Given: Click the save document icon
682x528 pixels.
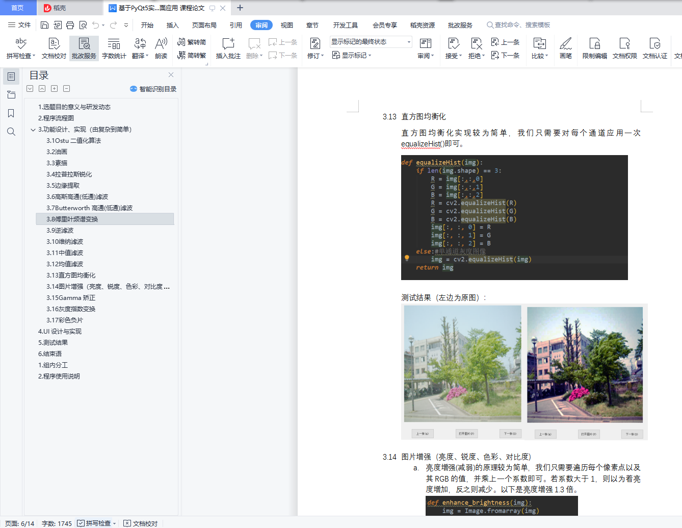Looking at the screenshot, I should click(44, 25).
